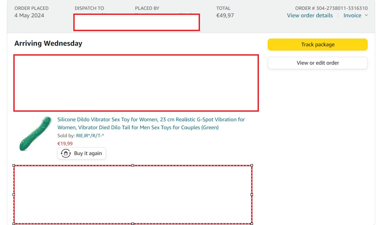Grab the top-left handle of dashed selection
This screenshot has height=225, width=377.
tap(14, 165)
